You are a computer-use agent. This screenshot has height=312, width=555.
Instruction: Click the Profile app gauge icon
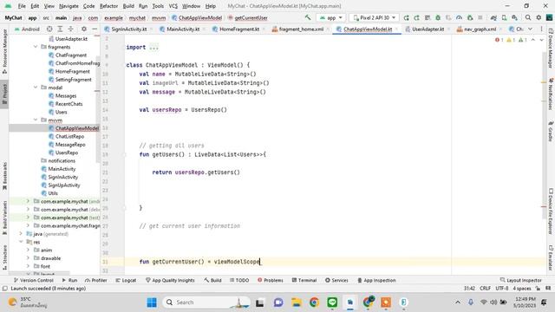(x=459, y=17)
